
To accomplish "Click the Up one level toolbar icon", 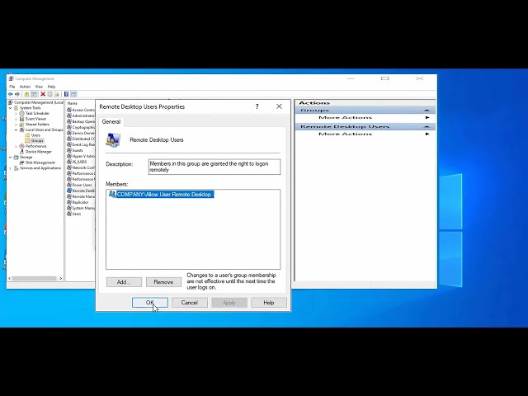I will [x=26, y=94].
